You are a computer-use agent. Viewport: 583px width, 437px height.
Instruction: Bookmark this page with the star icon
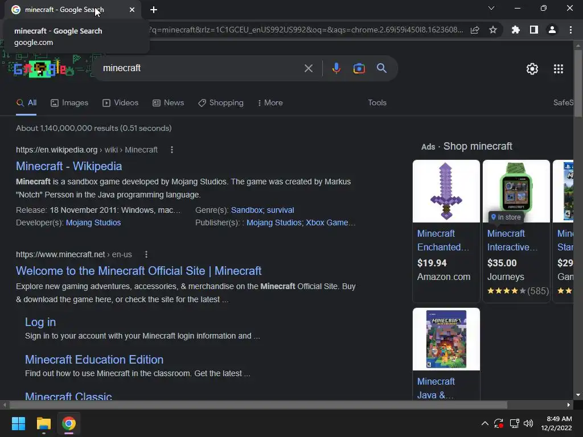pyautogui.click(x=493, y=30)
